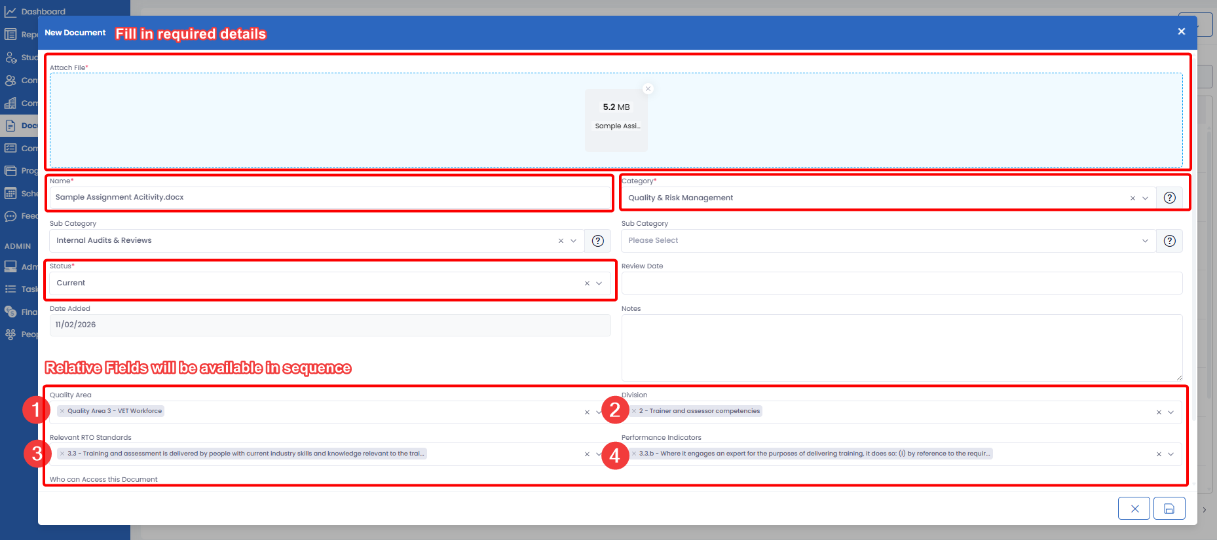1217x540 pixels.
Task: Click the save document floppy disk icon
Action: click(1169, 509)
